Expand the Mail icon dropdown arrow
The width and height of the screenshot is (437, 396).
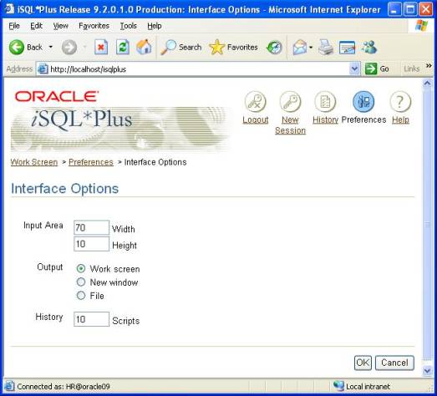(x=311, y=47)
